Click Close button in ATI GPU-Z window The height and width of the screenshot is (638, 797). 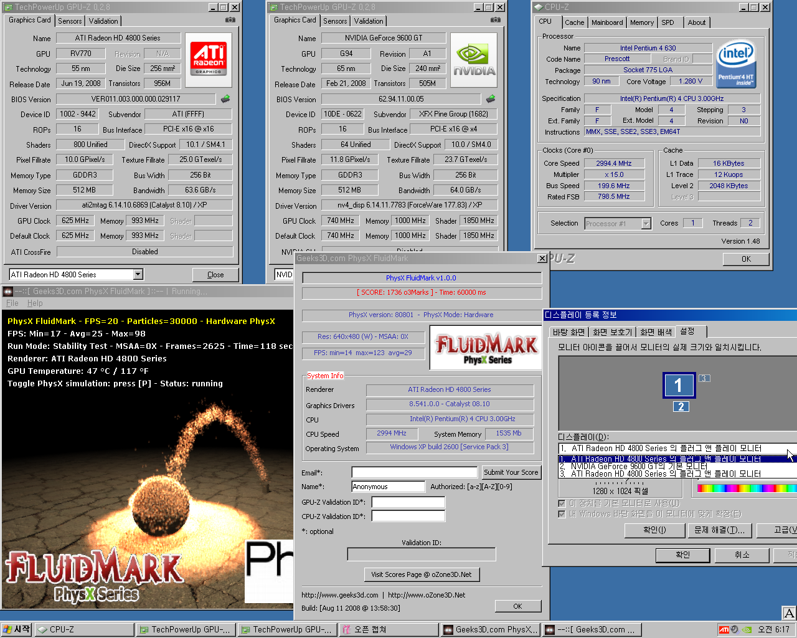coord(215,275)
